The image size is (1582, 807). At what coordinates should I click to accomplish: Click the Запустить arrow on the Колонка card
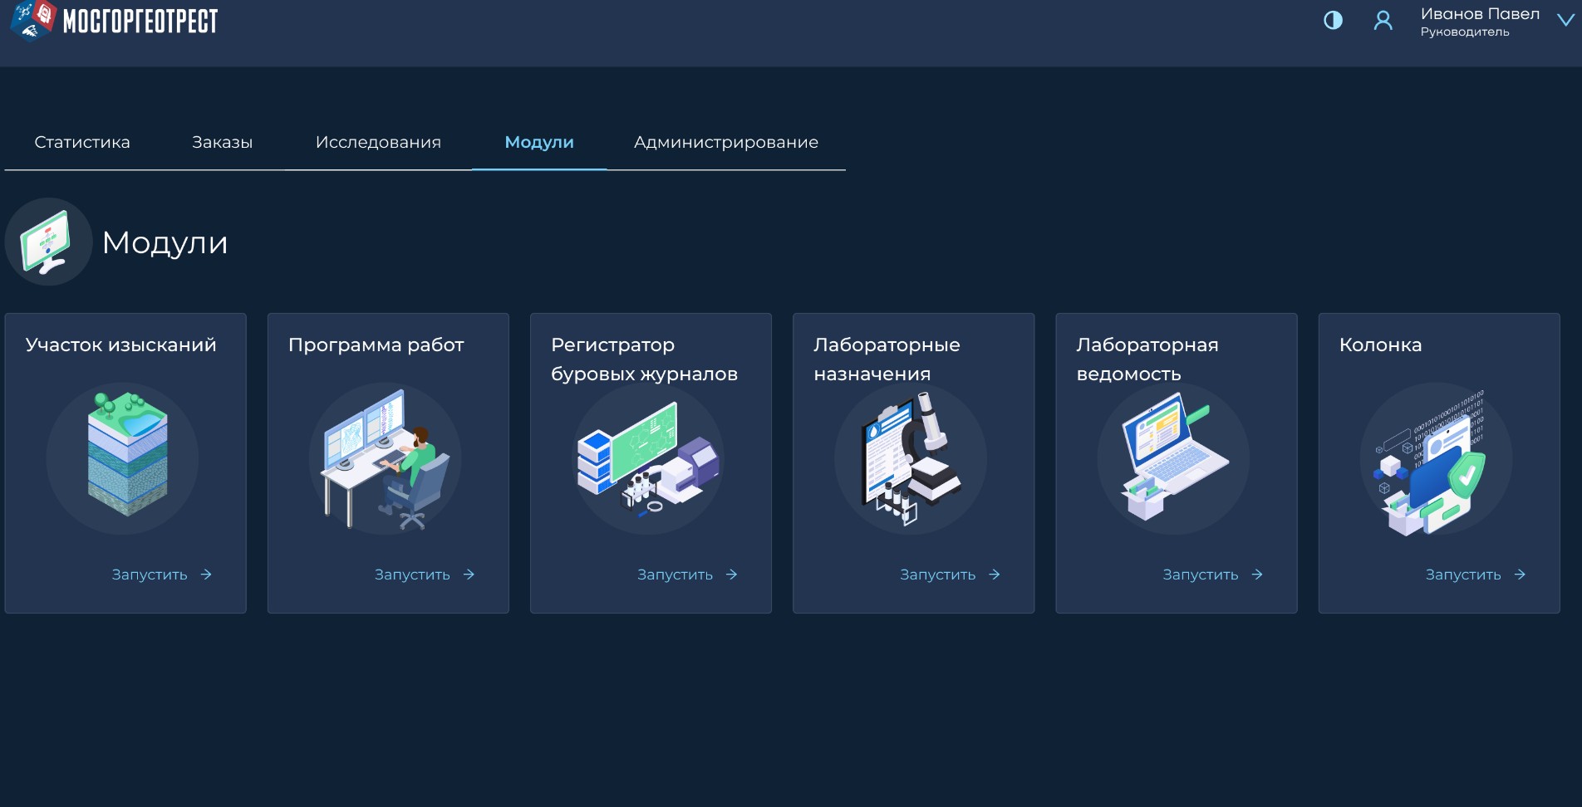pos(1520,575)
